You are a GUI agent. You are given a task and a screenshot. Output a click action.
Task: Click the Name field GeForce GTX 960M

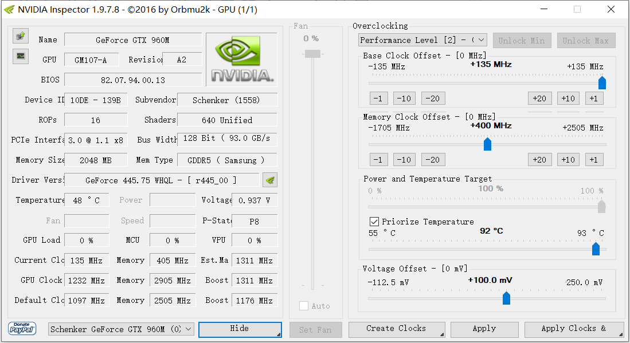(133, 40)
